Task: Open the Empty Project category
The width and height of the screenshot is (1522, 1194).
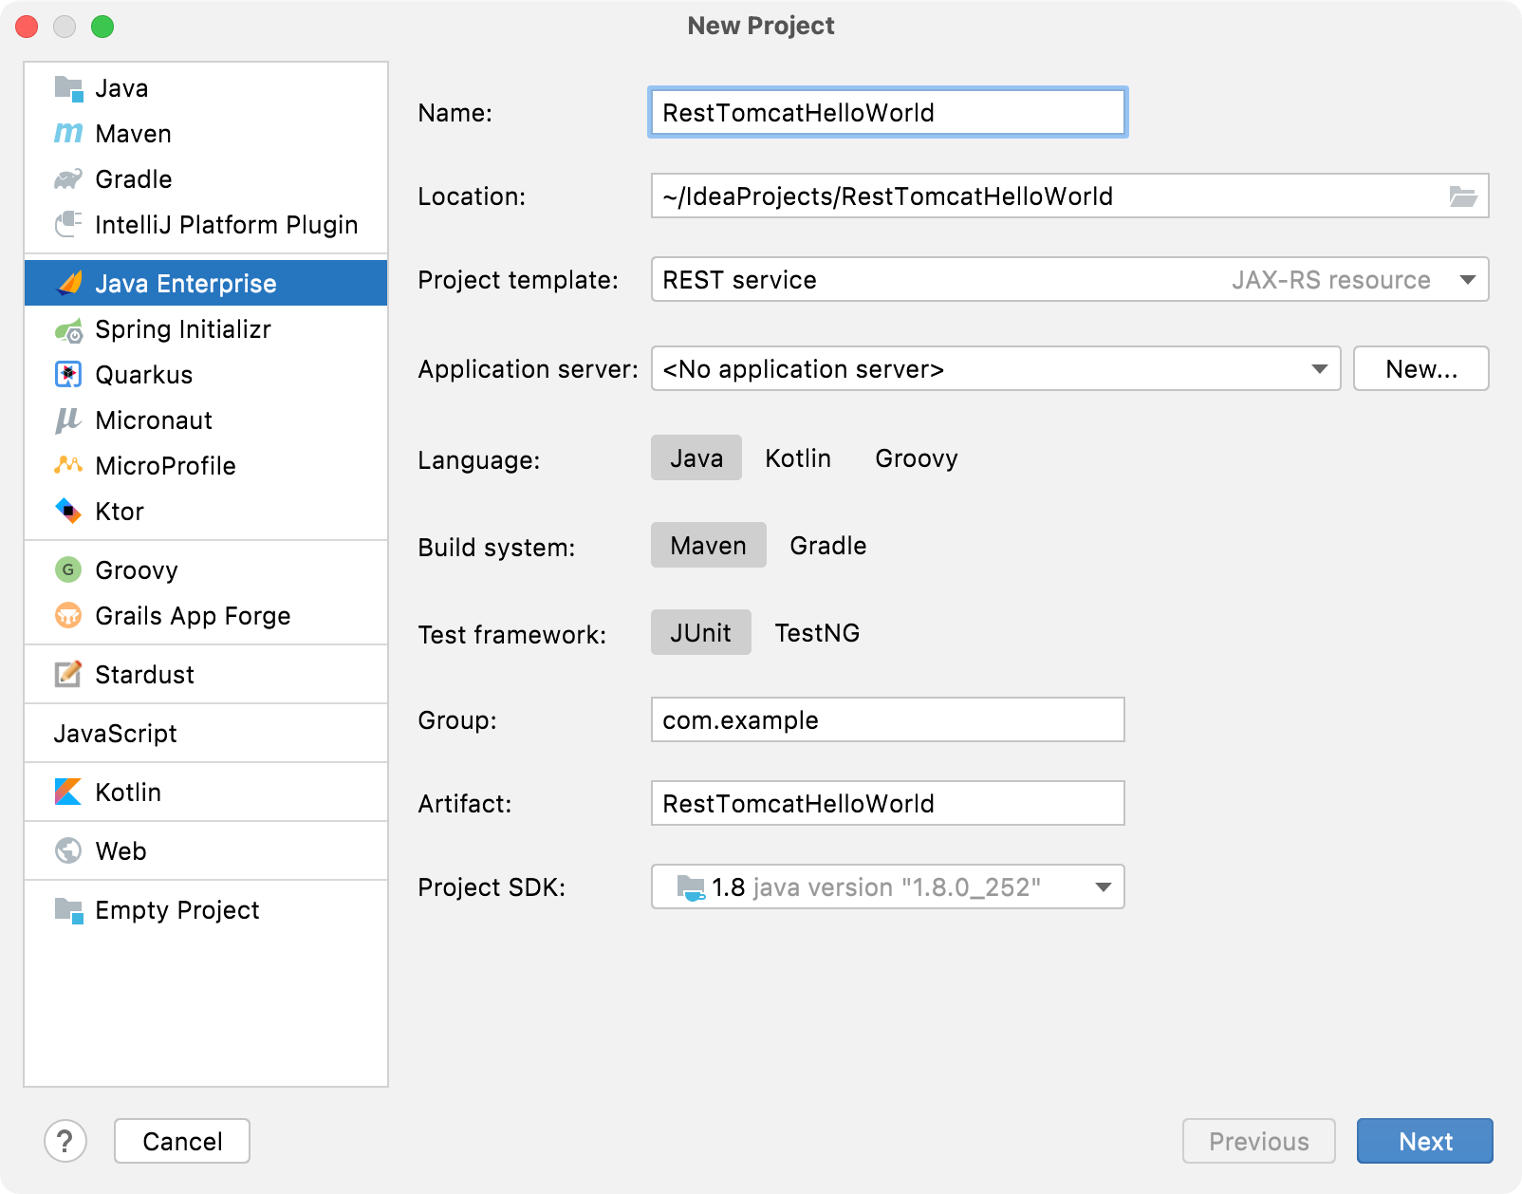Action: click(x=176, y=910)
